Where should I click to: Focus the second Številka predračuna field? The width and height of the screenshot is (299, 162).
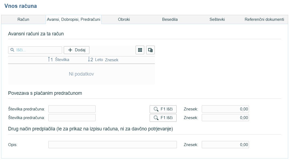[x=72, y=118]
